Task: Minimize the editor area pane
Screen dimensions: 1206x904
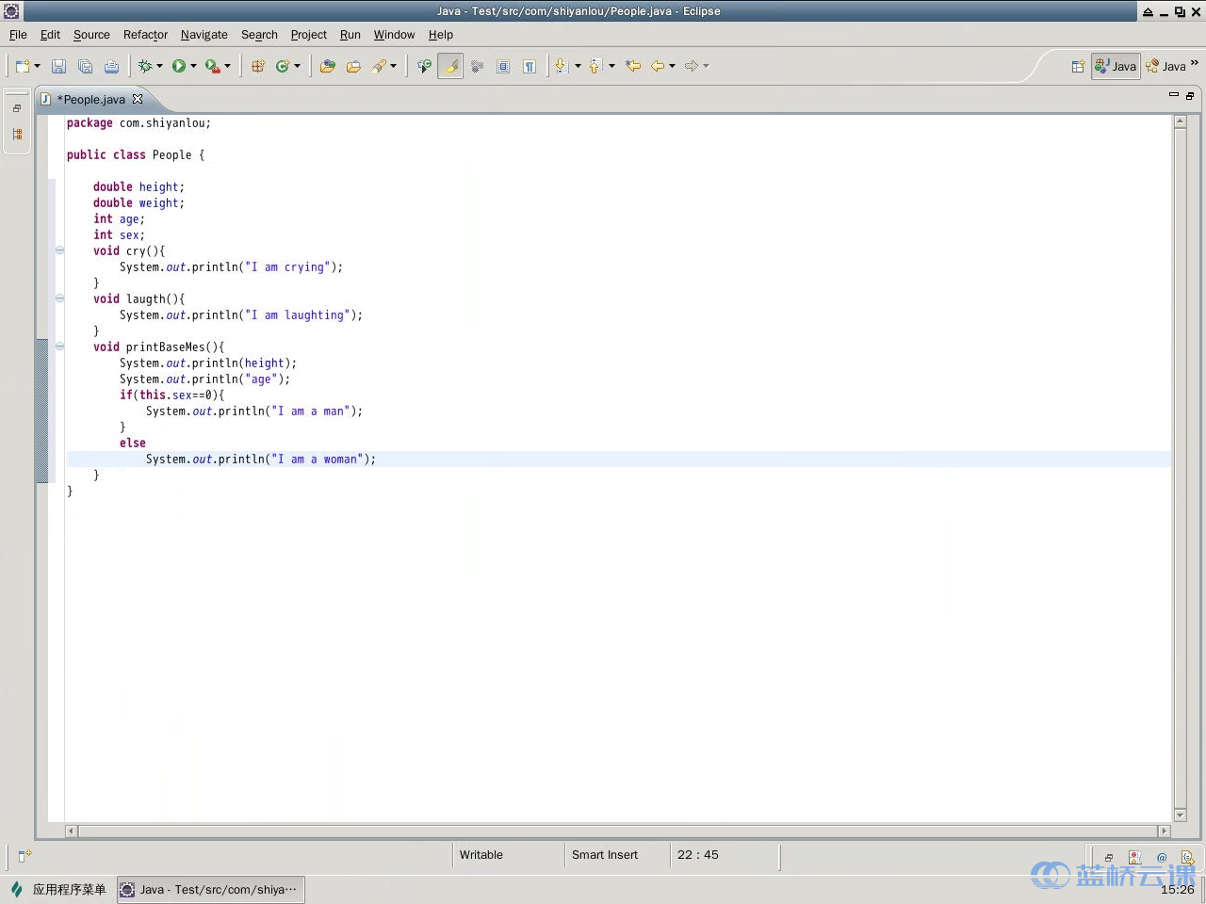Action: coord(1174,95)
